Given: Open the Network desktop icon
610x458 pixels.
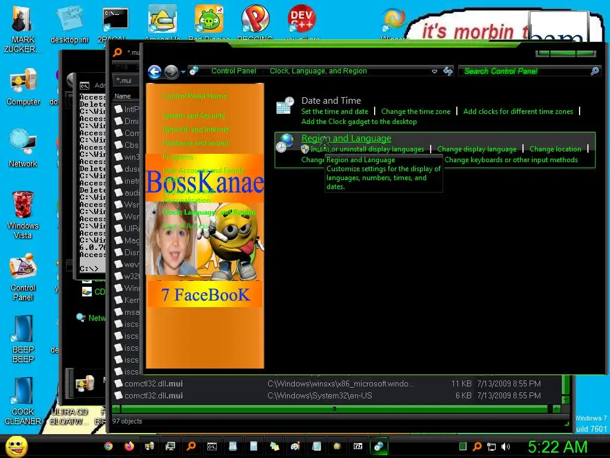Looking at the screenshot, I should [x=23, y=148].
